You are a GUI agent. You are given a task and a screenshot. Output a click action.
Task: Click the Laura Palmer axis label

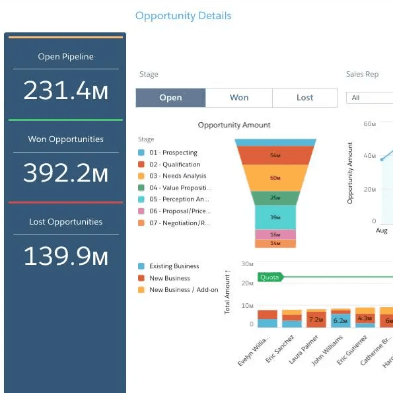click(303, 349)
